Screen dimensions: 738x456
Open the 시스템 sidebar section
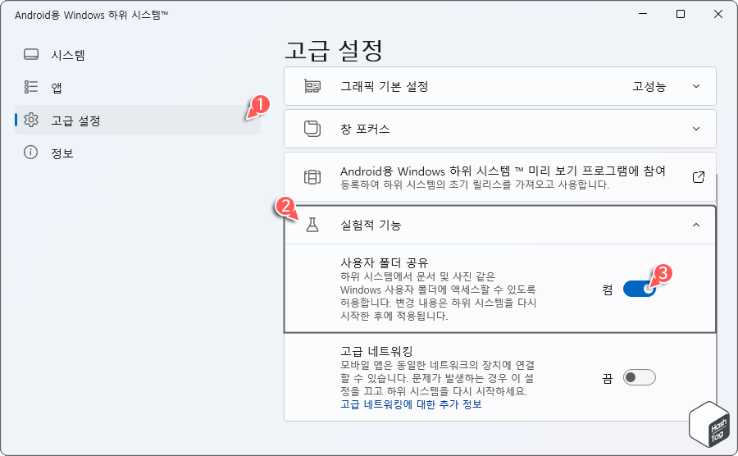(x=138, y=55)
